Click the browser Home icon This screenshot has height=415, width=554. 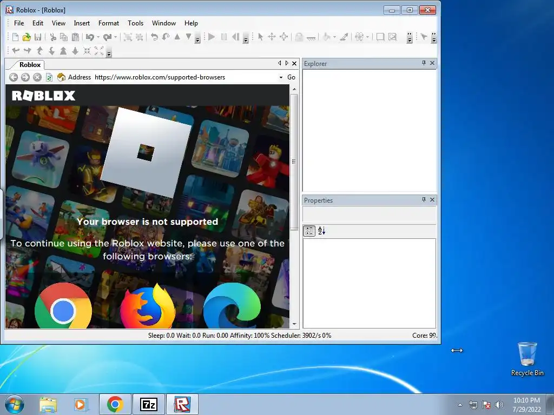tap(61, 77)
